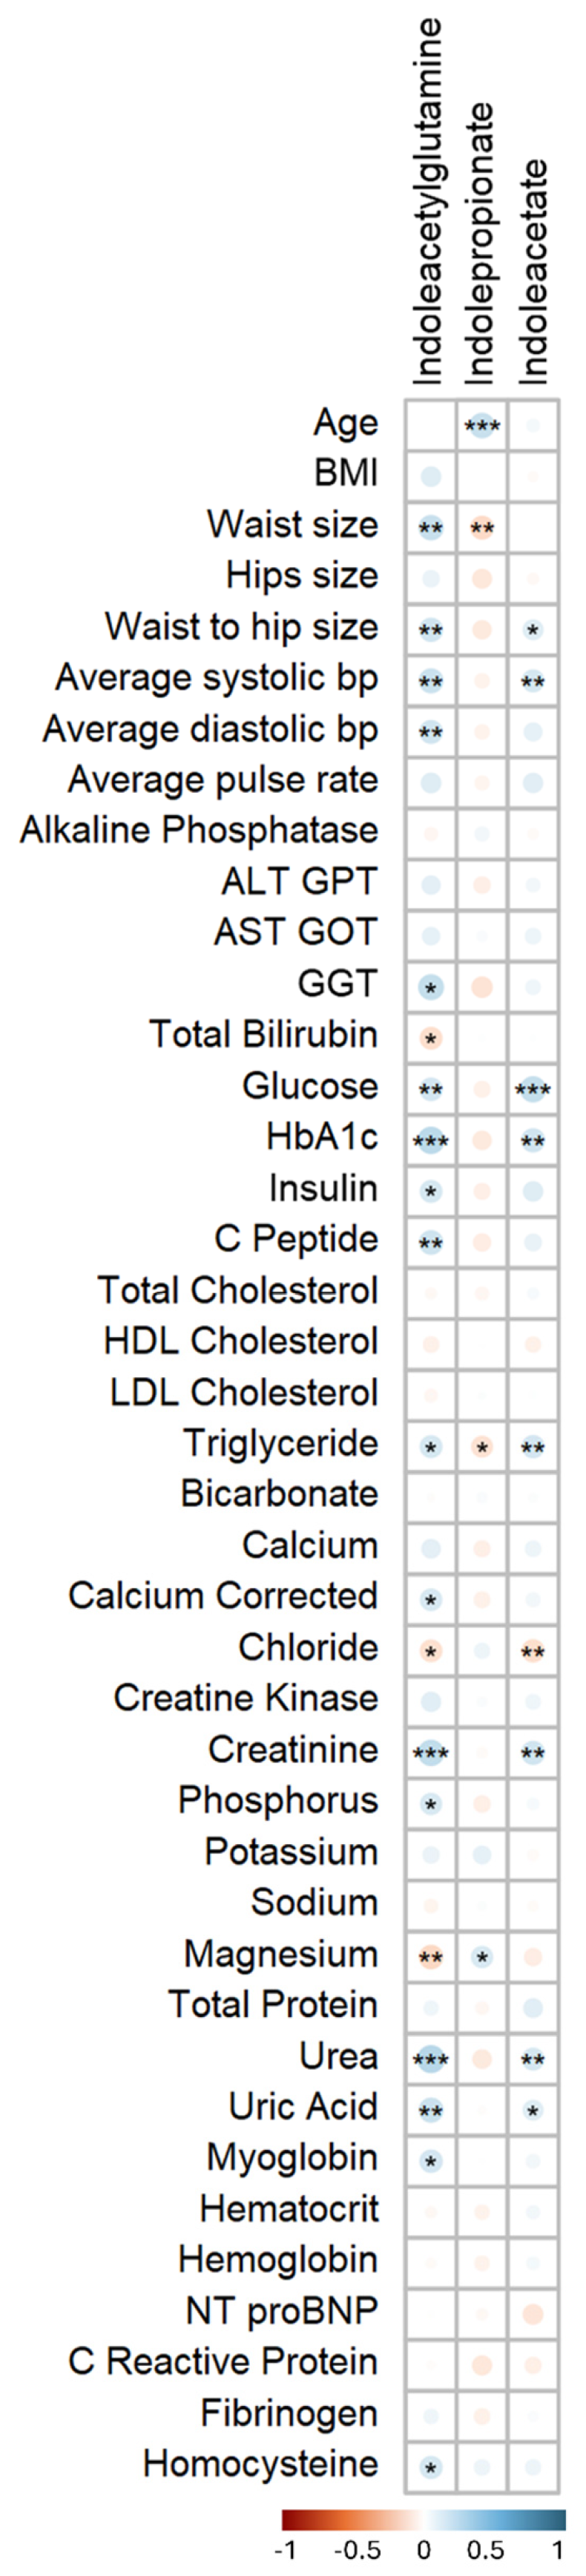Click the HbA1c row label
Viewport: 586px width, 2576px height.
coord(322,1137)
